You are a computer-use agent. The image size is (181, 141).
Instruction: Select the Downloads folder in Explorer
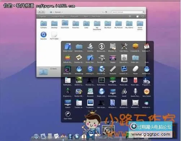65,24
